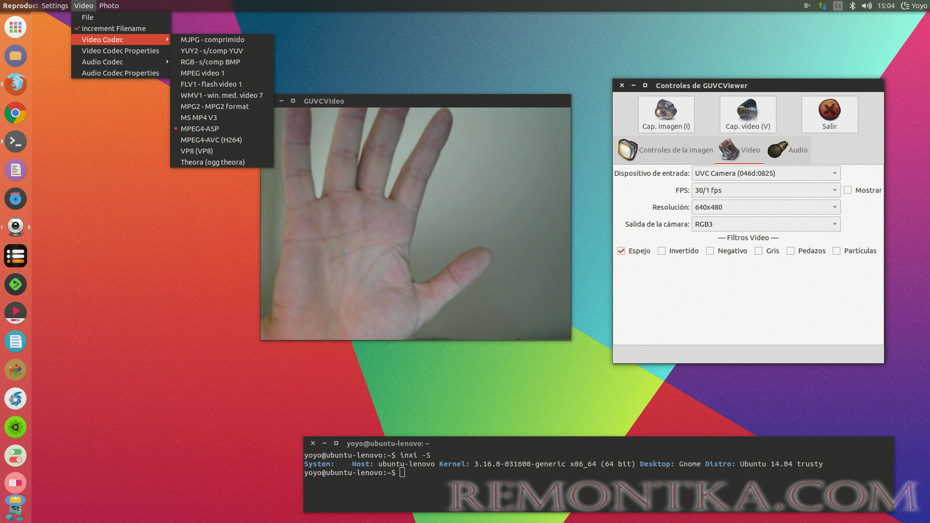Open the green Ubuntu gear icon in dock

15,427
